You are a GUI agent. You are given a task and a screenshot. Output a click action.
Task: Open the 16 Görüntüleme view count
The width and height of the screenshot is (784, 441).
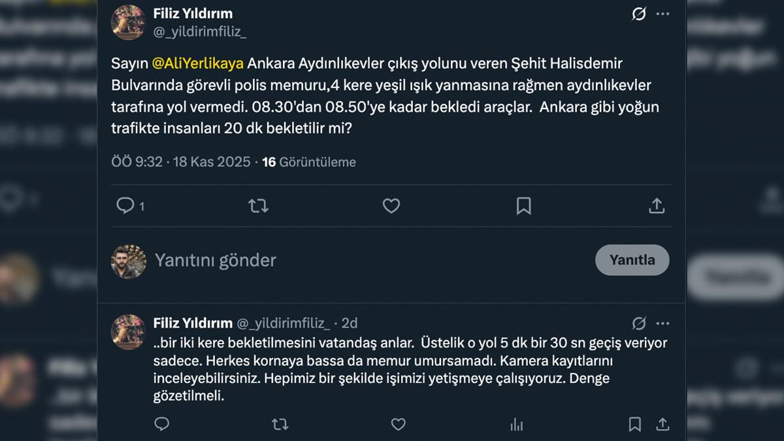309,162
